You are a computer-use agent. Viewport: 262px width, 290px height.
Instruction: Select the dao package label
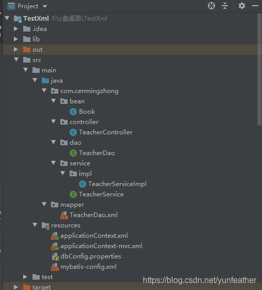point(75,143)
